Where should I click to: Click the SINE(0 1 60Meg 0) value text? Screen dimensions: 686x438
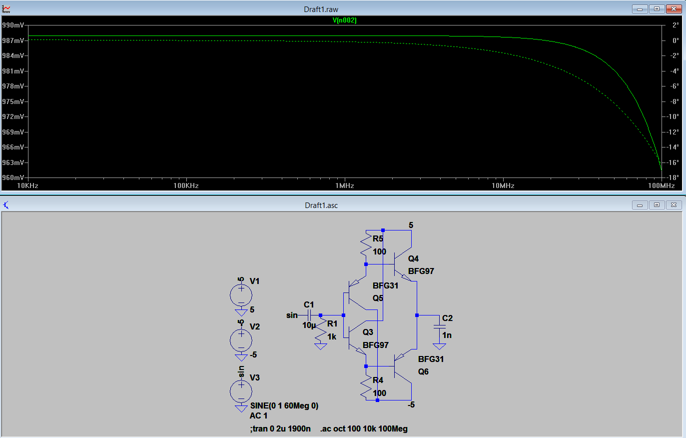tap(284, 405)
